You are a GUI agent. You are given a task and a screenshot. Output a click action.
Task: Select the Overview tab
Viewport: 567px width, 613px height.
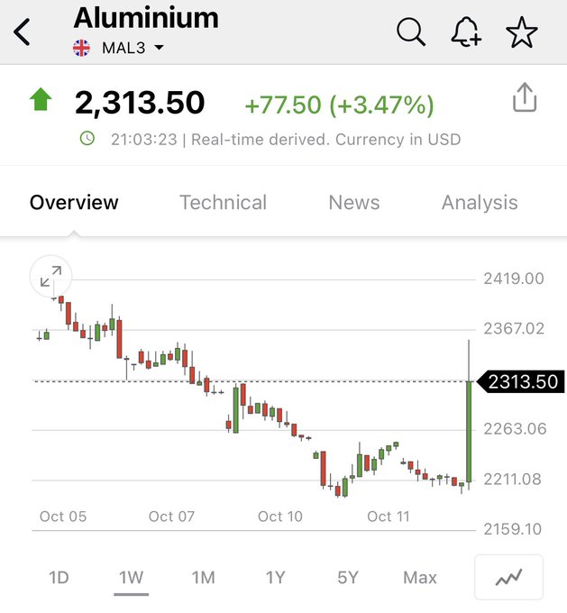[x=74, y=203]
